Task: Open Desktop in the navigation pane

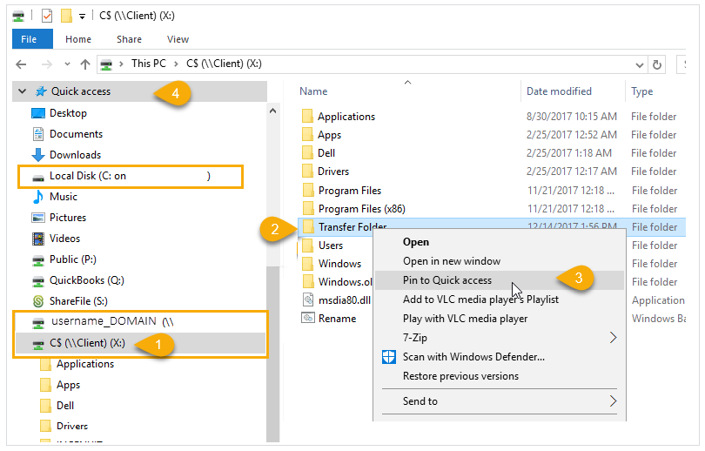Action: pos(69,113)
